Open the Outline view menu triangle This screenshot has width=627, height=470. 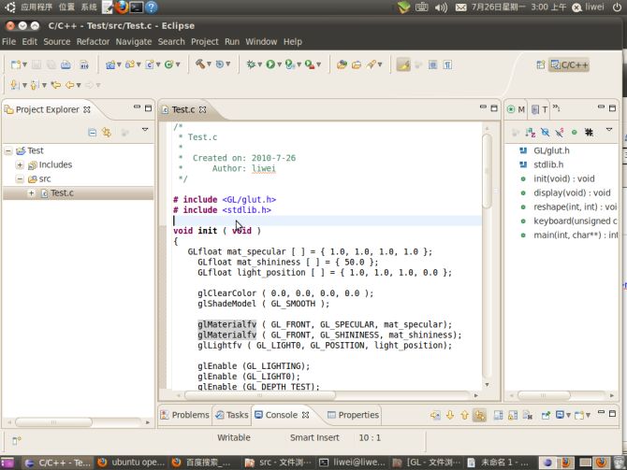pyautogui.click(x=609, y=130)
